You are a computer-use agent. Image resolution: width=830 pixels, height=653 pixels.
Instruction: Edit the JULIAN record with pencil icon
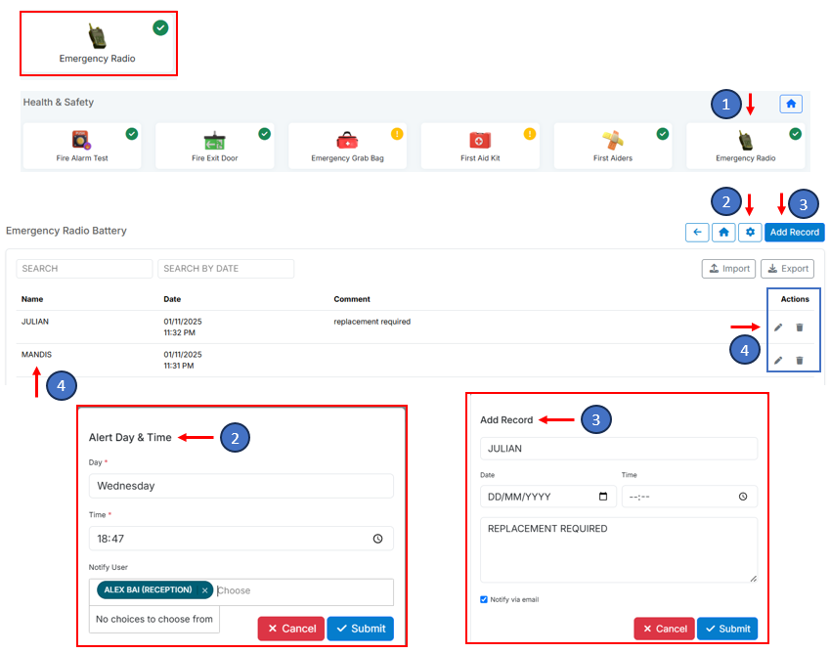(778, 327)
